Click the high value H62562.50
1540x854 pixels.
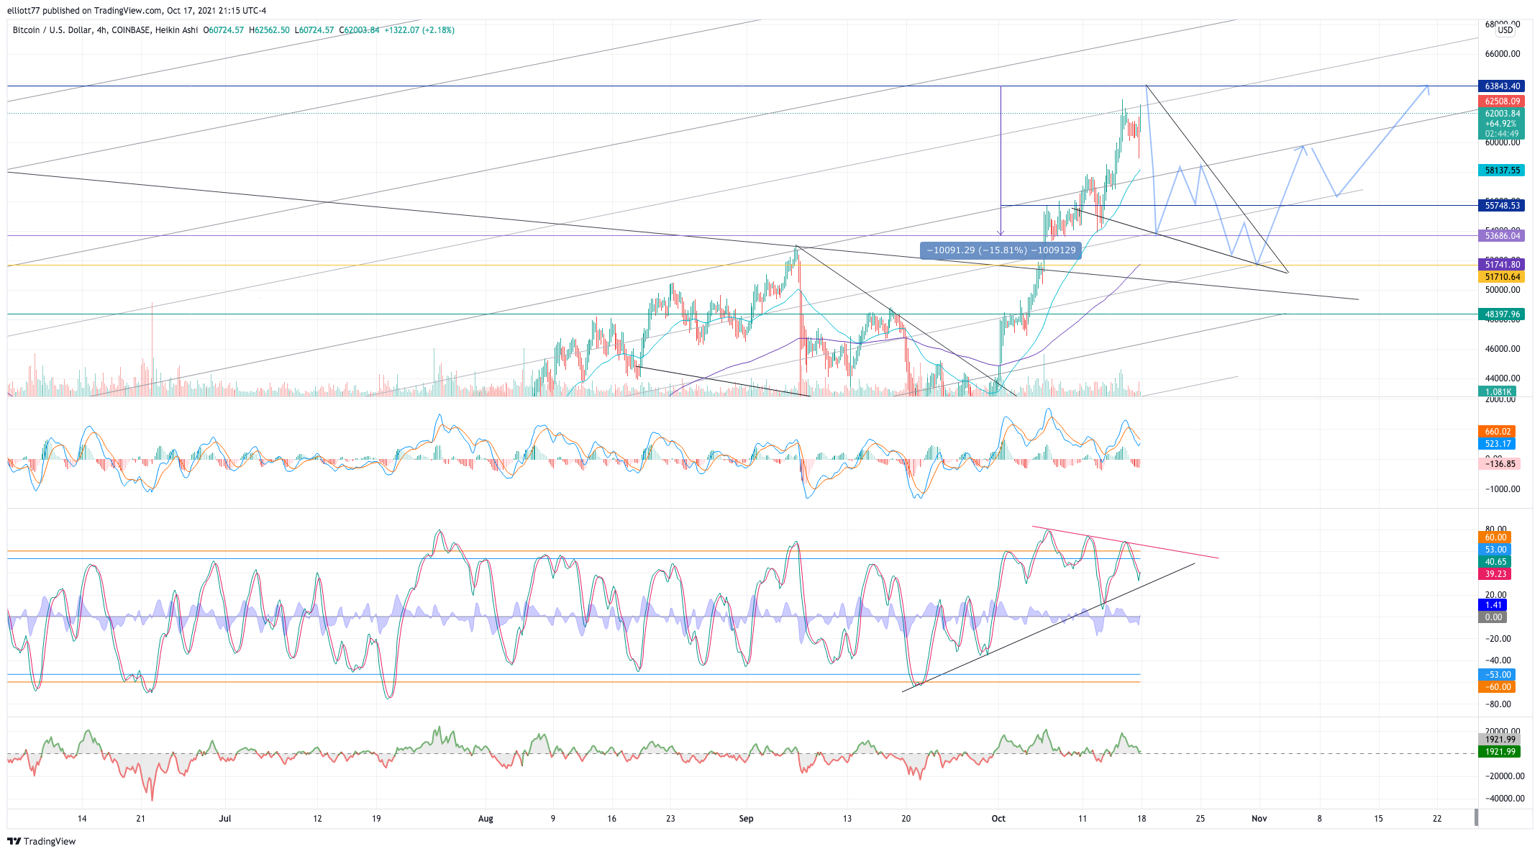tap(270, 30)
